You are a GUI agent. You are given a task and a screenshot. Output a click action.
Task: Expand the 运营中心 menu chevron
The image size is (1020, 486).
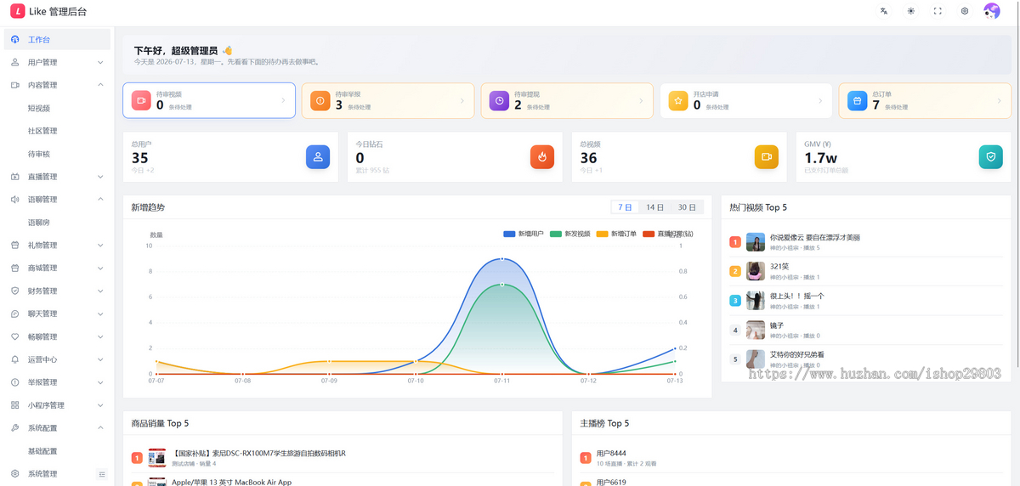[100, 359]
